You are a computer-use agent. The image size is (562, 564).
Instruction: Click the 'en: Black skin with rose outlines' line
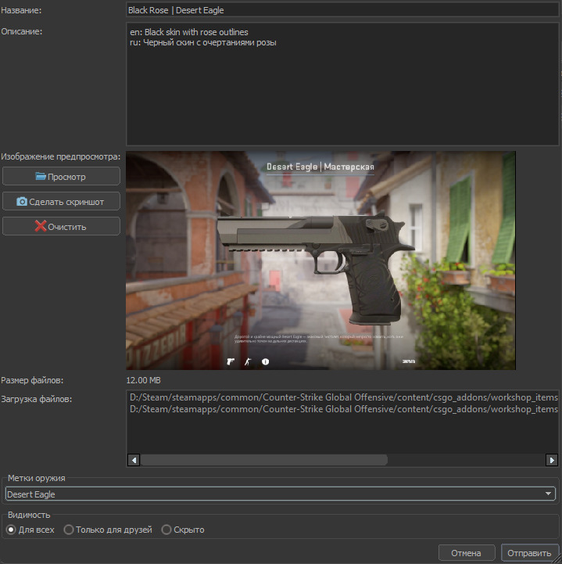tap(189, 32)
